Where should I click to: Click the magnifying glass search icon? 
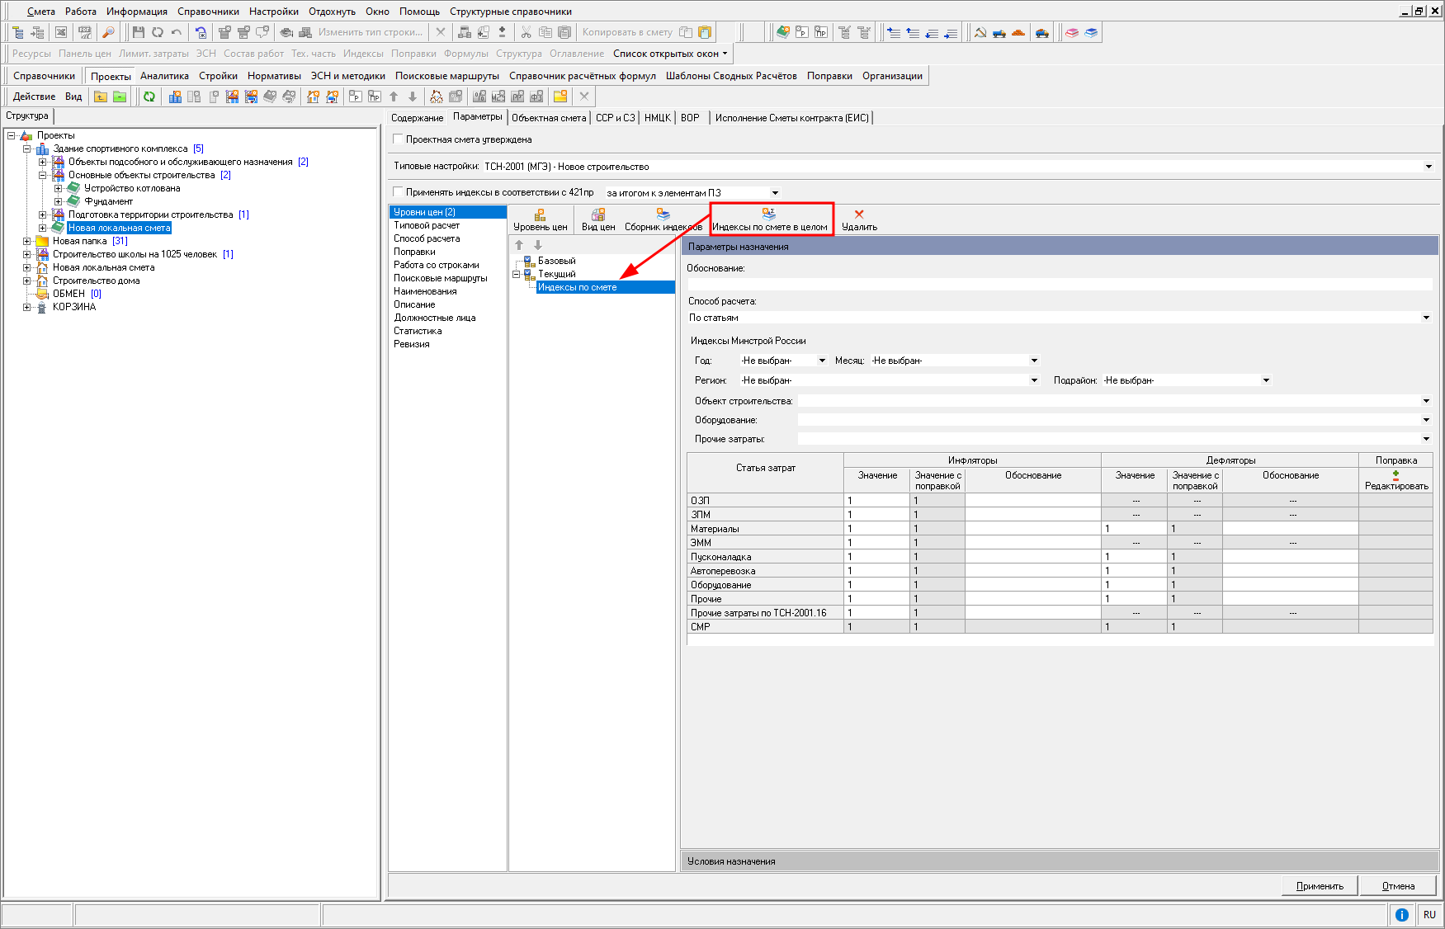tap(108, 32)
